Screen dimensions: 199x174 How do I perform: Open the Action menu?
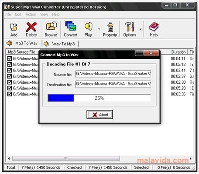pos(31,14)
